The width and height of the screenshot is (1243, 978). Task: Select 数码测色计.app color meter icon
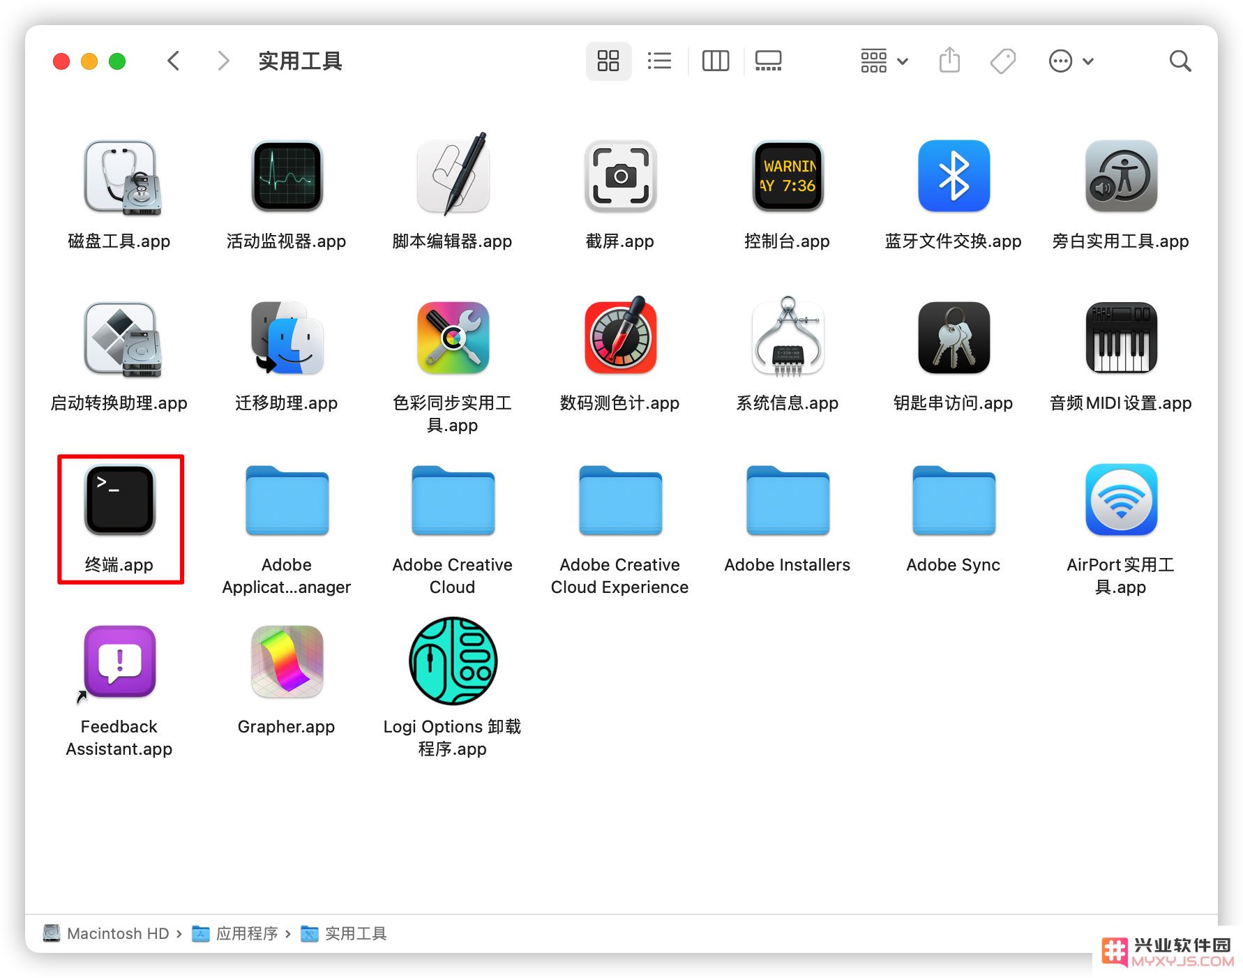(x=620, y=336)
